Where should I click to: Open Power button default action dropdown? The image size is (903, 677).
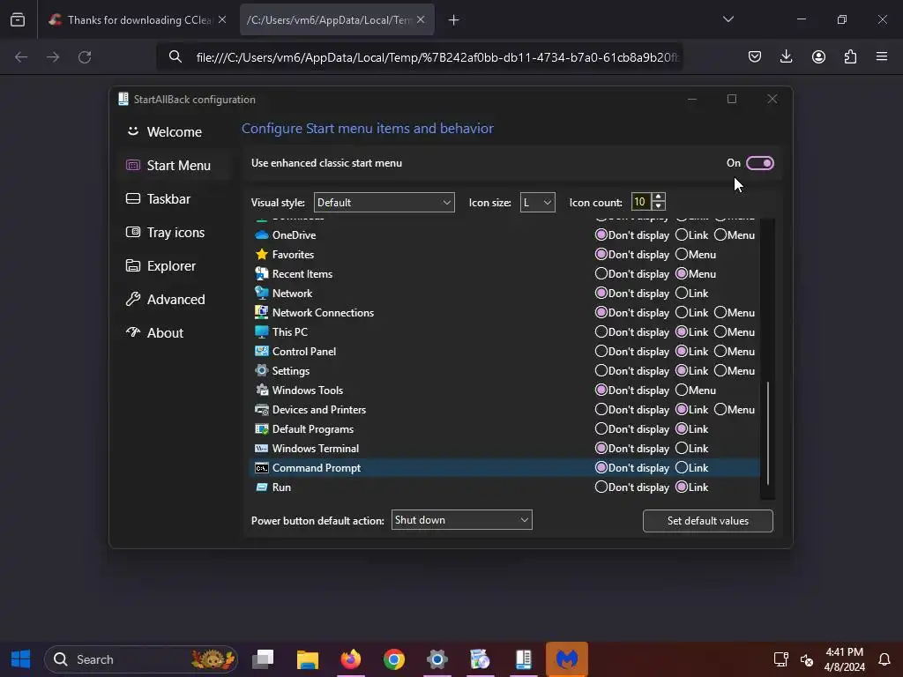(462, 520)
